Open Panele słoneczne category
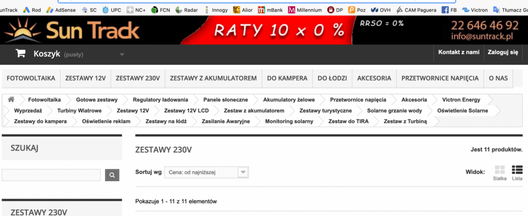528x216 pixels. click(225, 100)
